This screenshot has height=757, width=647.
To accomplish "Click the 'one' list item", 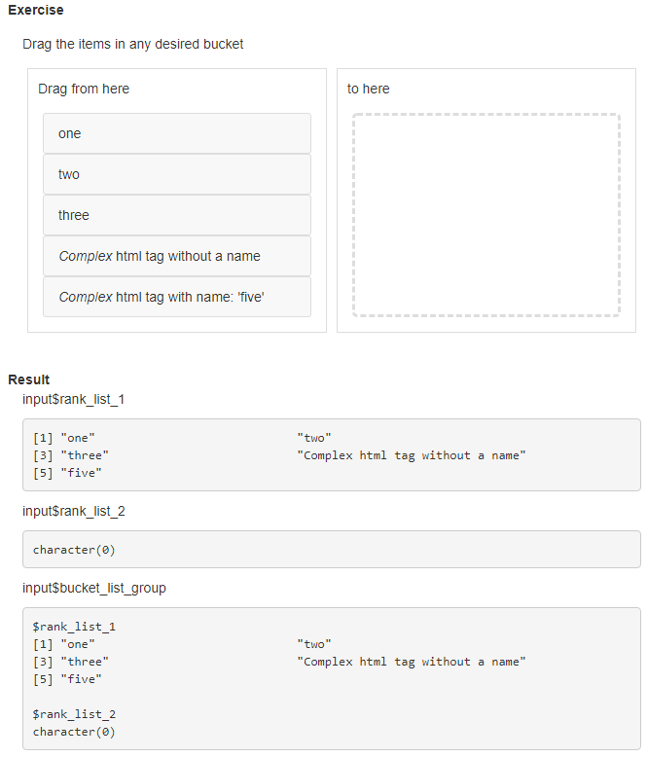I will click(x=176, y=133).
